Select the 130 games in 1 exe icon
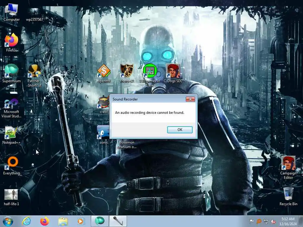This screenshot has width=303, height=227. tap(150, 75)
